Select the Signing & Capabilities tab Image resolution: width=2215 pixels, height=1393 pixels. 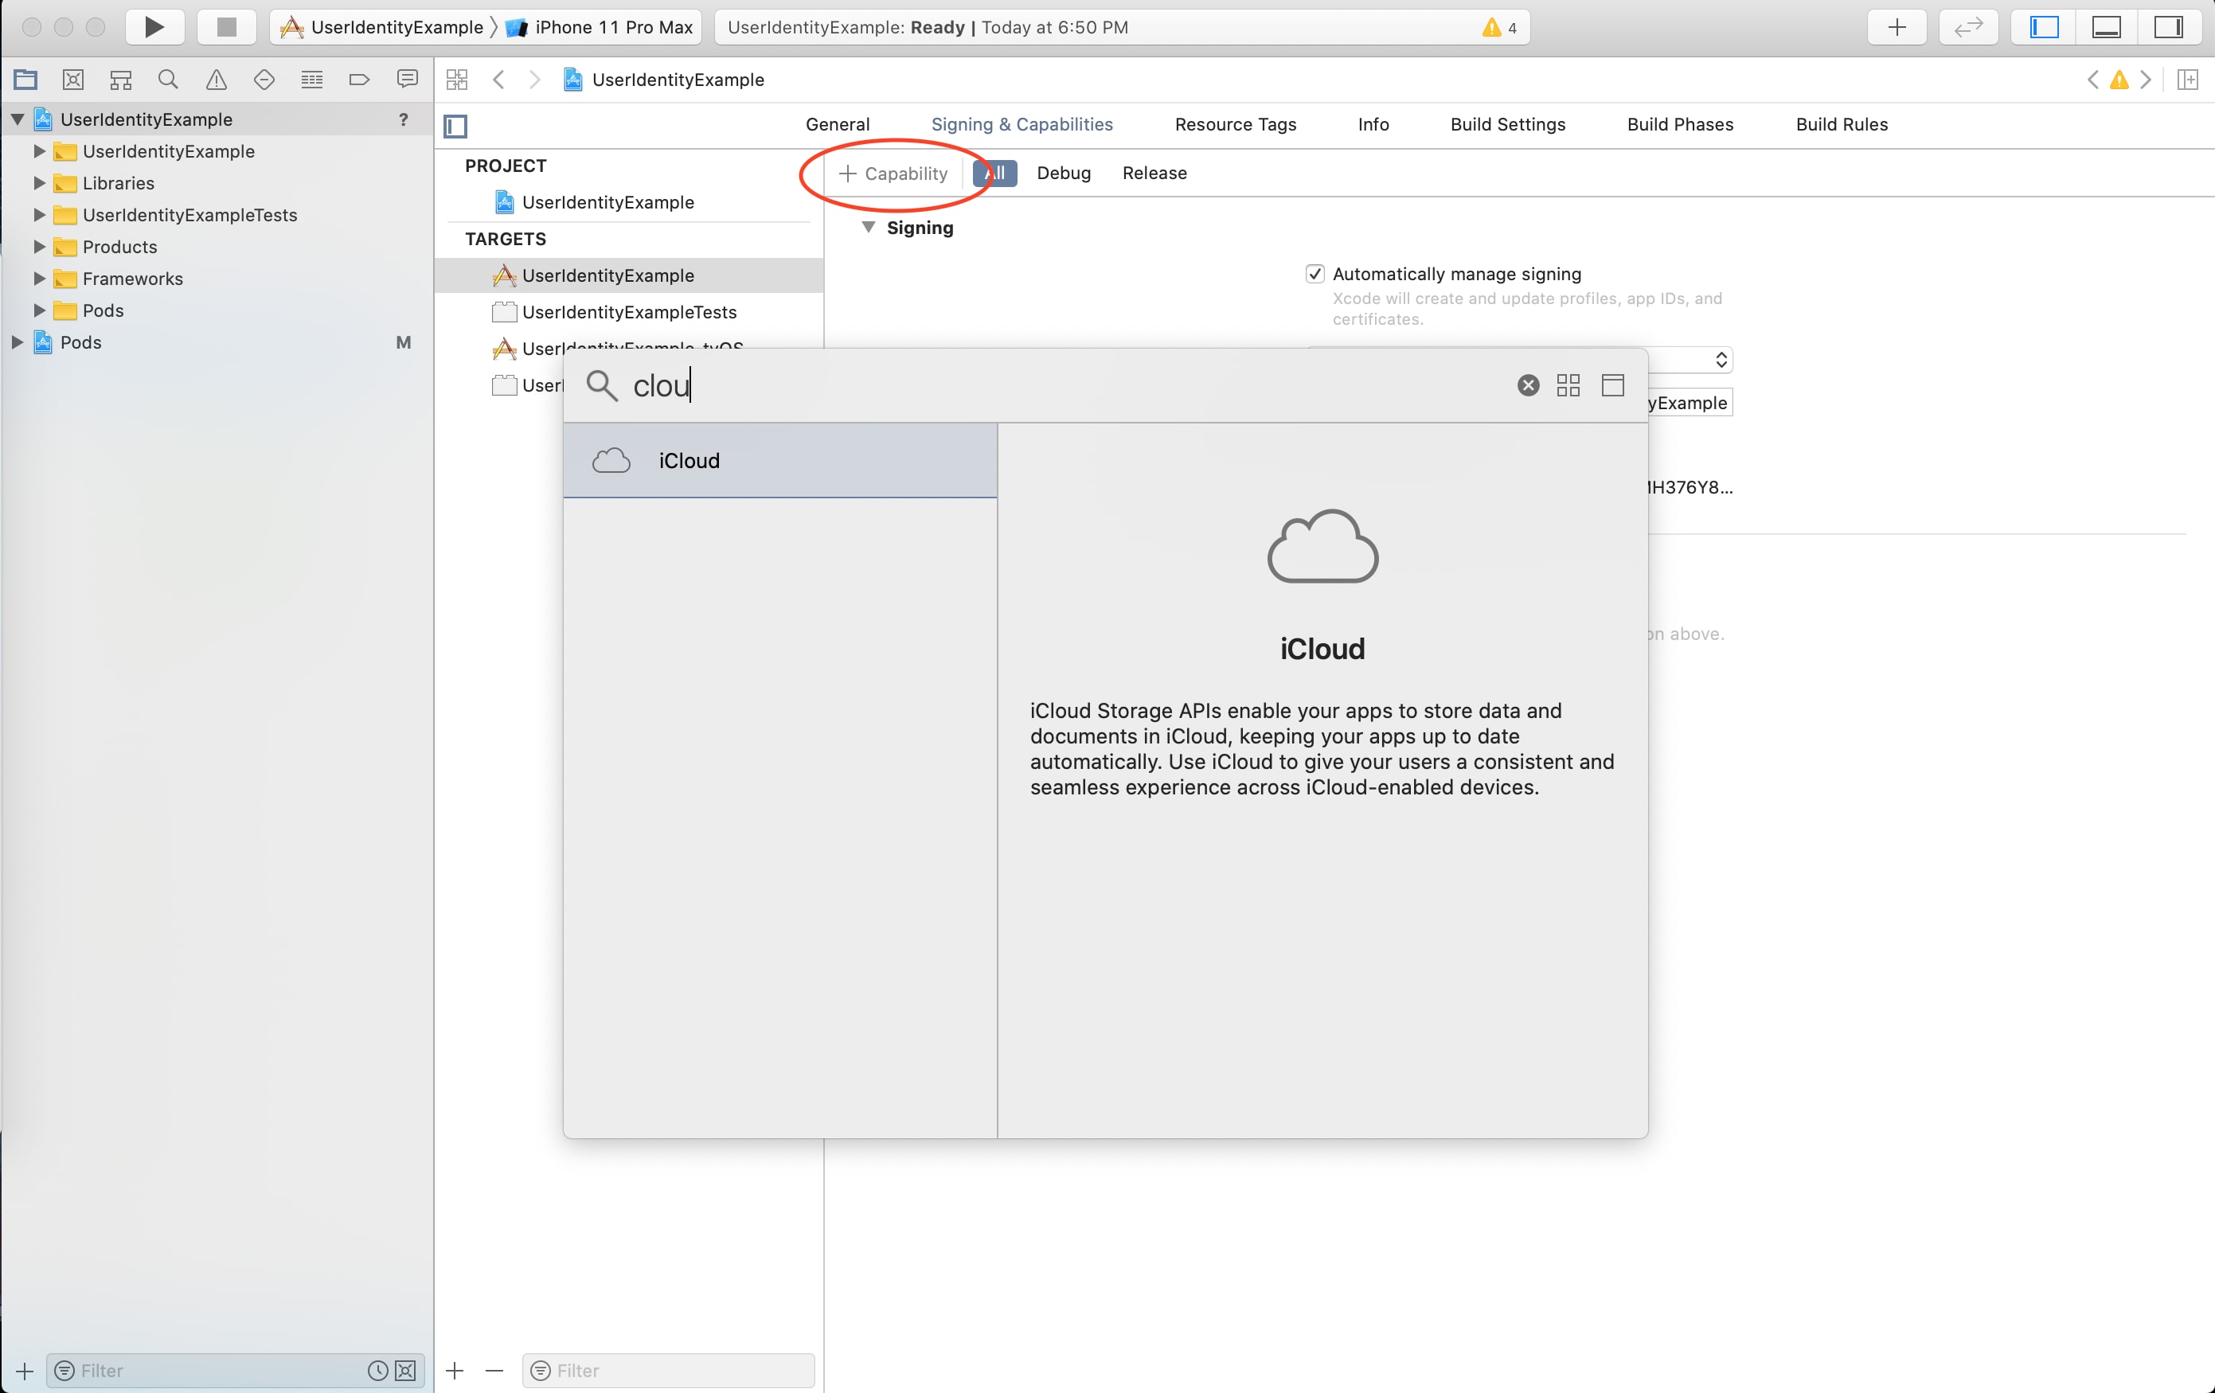pos(1022,123)
